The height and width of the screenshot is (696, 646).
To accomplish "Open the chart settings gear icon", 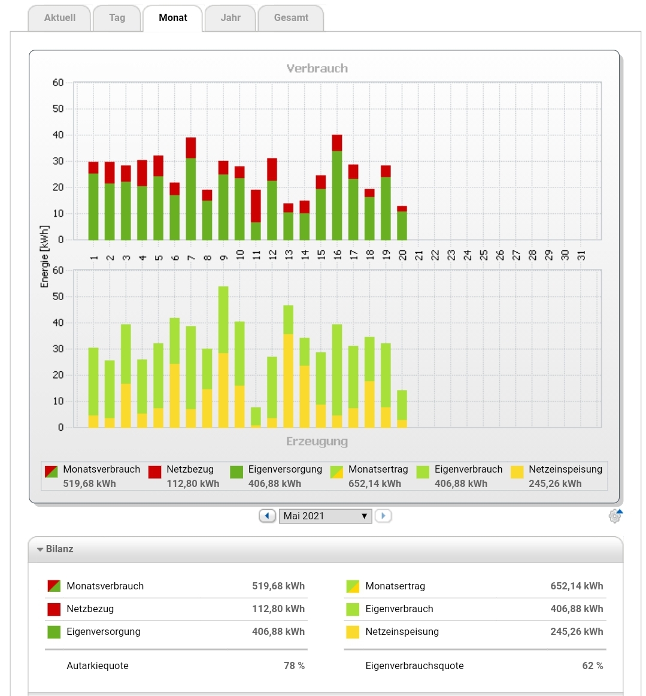I will pos(615,516).
